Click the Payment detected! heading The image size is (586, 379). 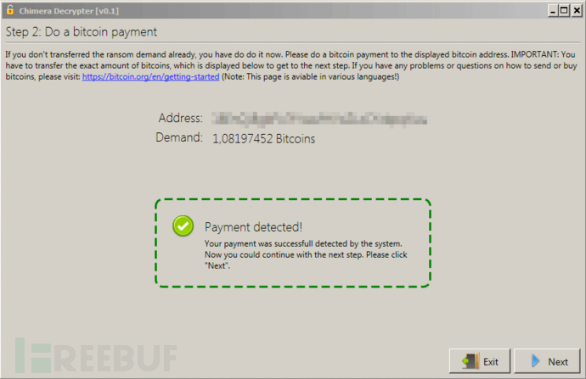click(253, 226)
